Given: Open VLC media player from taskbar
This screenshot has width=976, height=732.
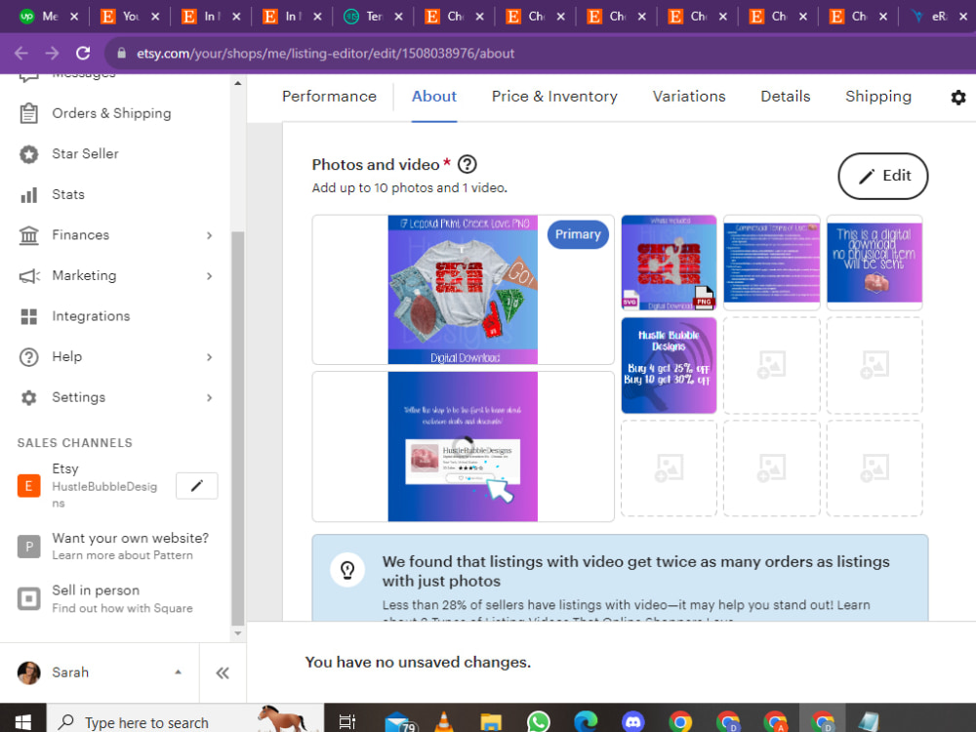Looking at the screenshot, I should pos(444,722).
